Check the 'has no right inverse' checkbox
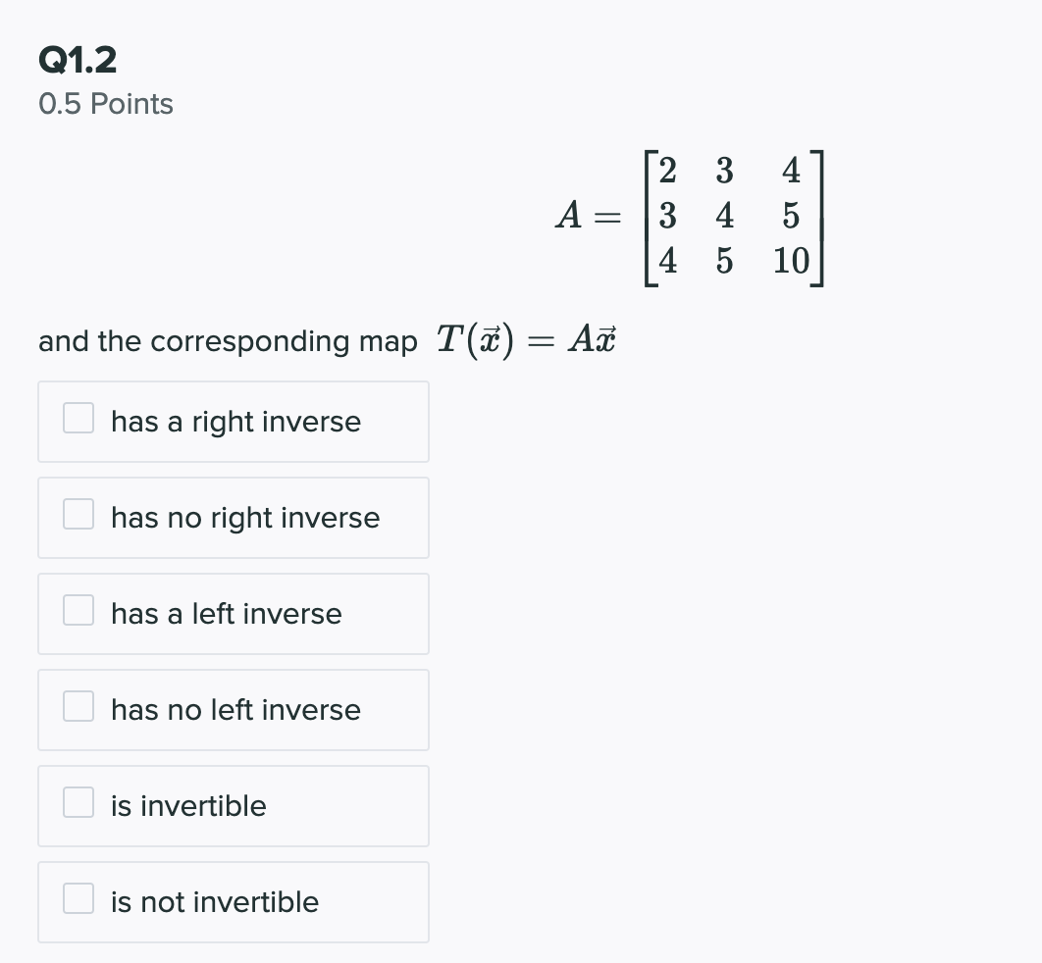Screen dimensions: 1042x963 pos(78,514)
